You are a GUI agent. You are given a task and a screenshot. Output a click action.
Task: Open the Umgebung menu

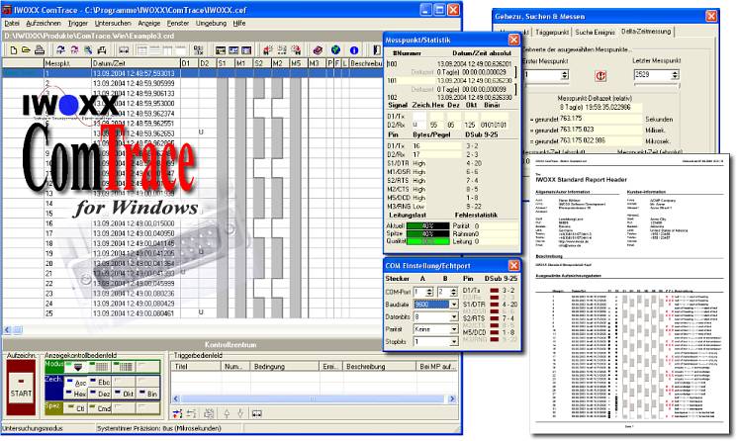point(211,23)
